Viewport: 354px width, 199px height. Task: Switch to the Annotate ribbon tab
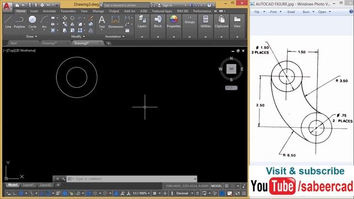(49, 11)
